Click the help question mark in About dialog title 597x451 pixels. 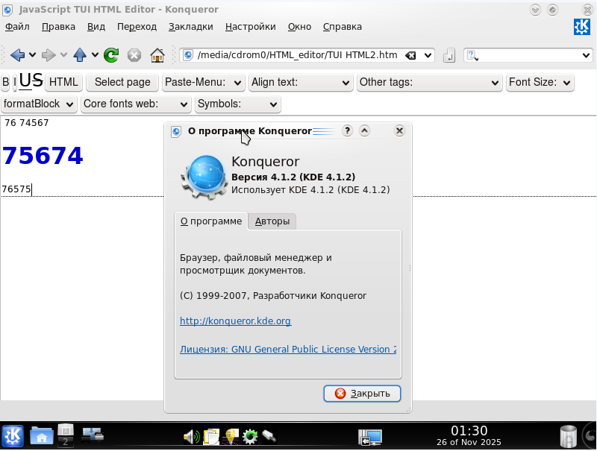(x=347, y=130)
